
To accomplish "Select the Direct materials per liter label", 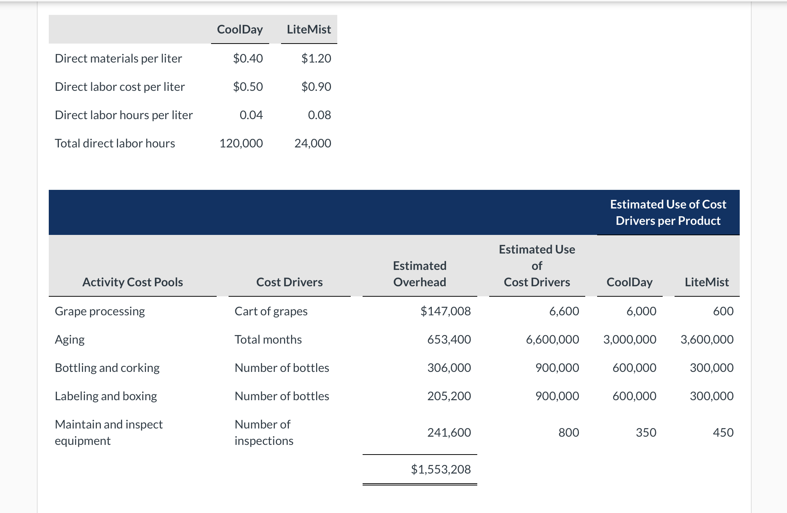I will click(118, 58).
